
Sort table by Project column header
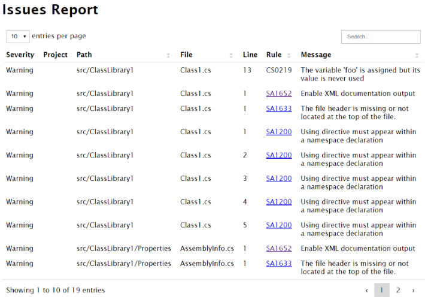click(56, 55)
